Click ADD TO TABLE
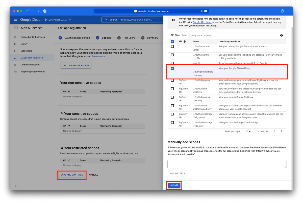 tap(178, 174)
